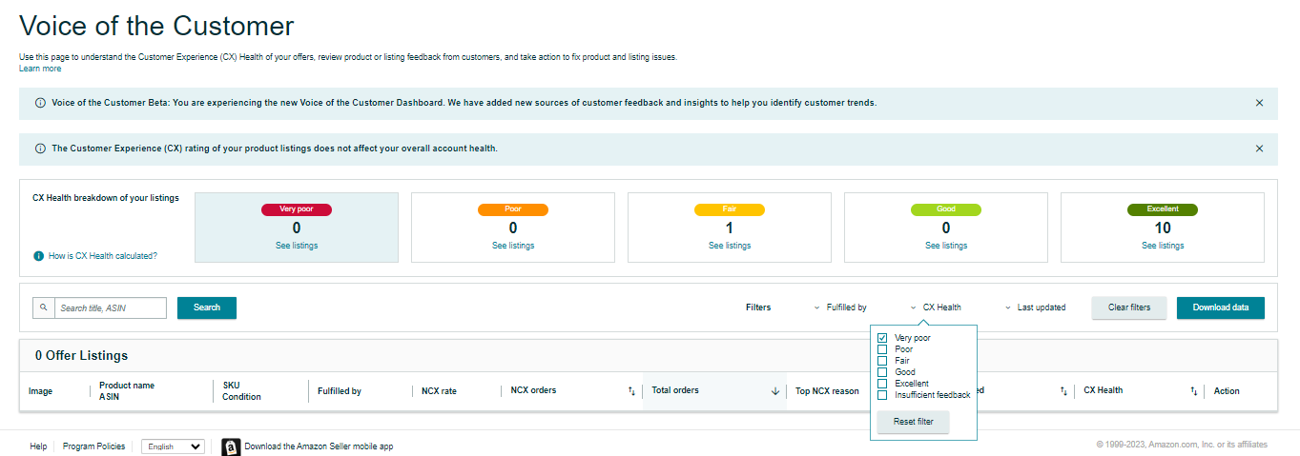
Task: Open Download the Amazon Seller mobile app link
Action: click(319, 446)
